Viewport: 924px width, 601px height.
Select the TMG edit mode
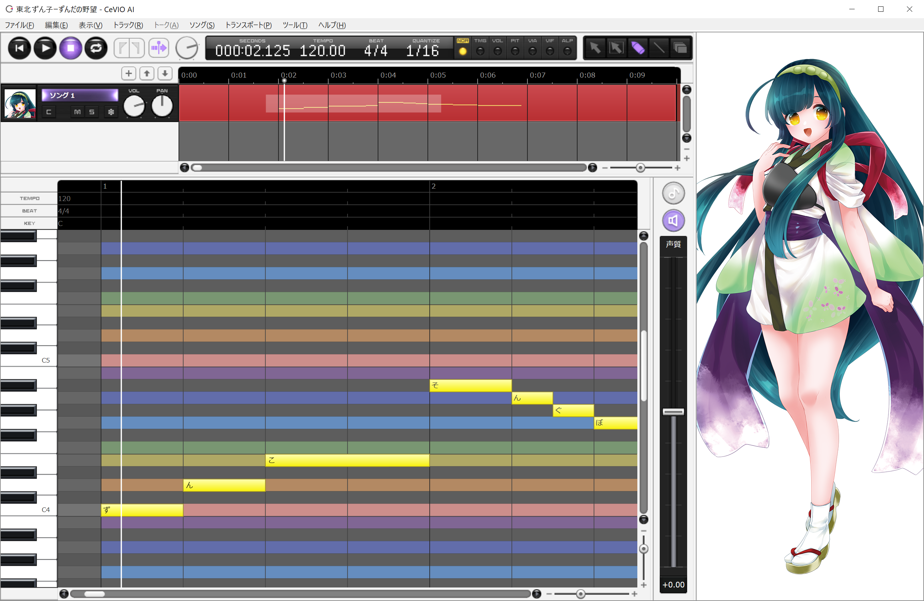(x=480, y=47)
